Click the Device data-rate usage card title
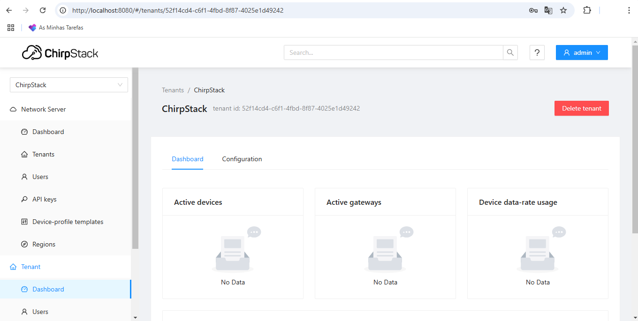Screen dimensions: 638x321 [518, 202]
